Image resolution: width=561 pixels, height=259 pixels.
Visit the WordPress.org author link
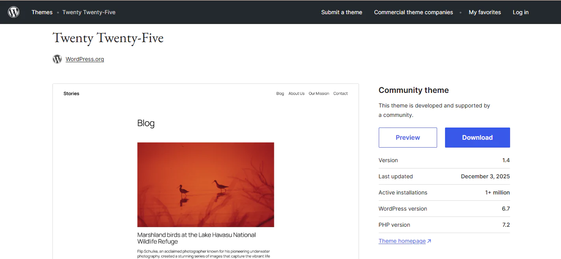[x=85, y=59]
